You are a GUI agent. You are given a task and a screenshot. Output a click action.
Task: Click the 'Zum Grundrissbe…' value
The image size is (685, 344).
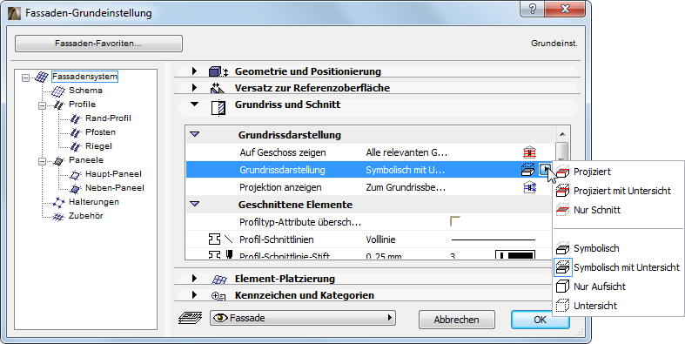(x=406, y=187)
